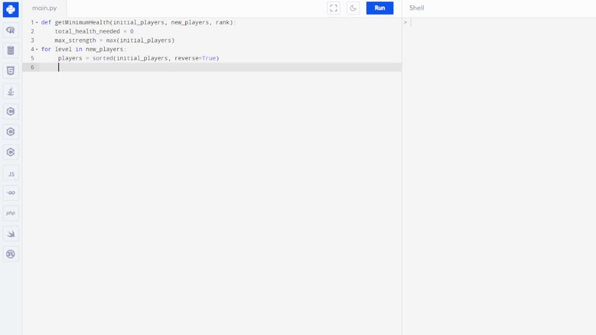Open the php compiler icon
596x335 pixels.
coord(10,213)
